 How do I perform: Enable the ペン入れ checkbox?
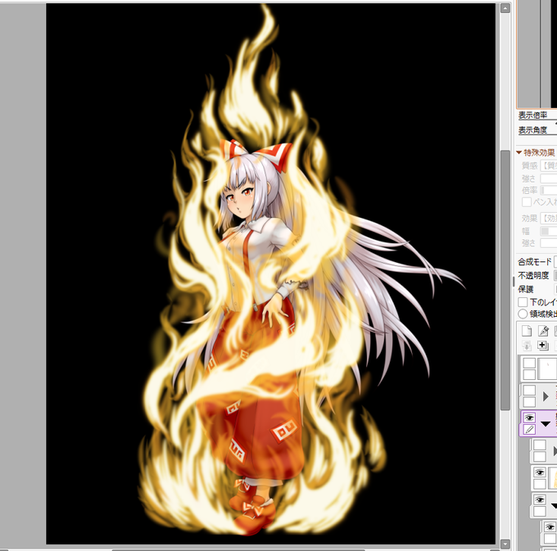527,202
